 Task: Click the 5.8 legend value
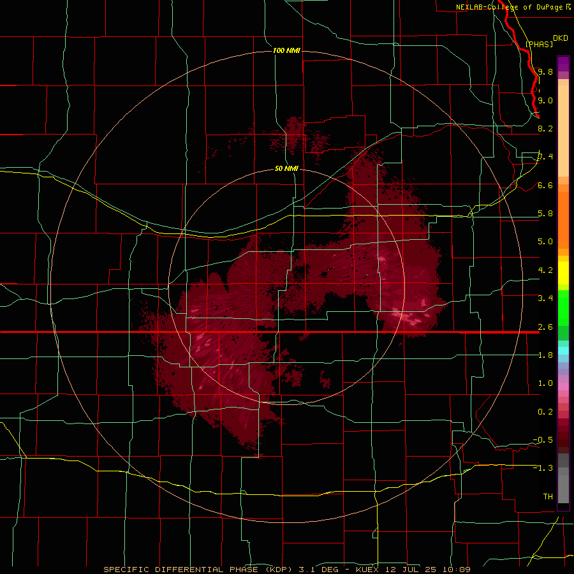coord(545,214)
